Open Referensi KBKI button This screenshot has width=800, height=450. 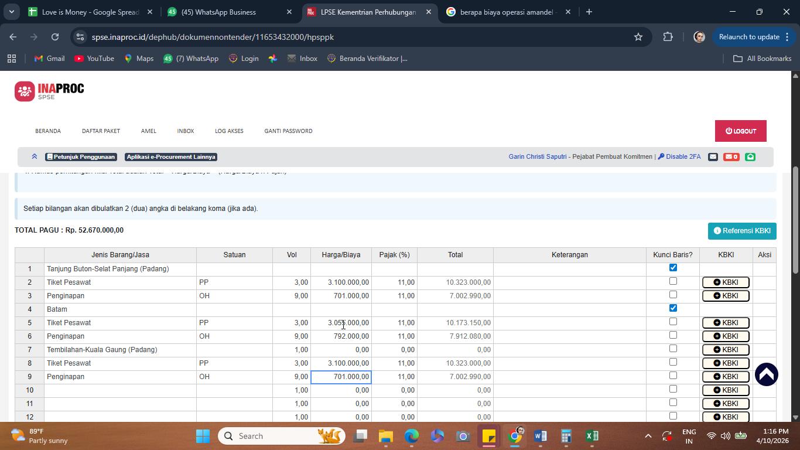click(742, 231)
